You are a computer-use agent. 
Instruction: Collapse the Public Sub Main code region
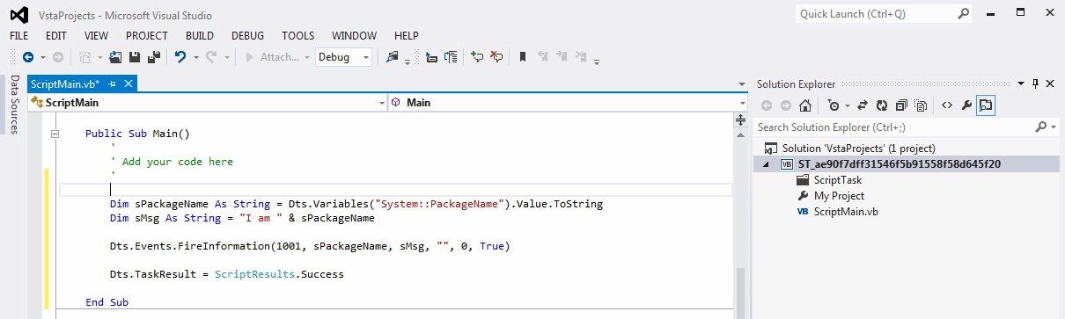[55, 134]
